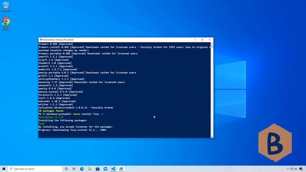The height and width of the screenshot is (172, 306).
Task: Open the Google Chrome desktop shortcut
Action: pos(6,24)
